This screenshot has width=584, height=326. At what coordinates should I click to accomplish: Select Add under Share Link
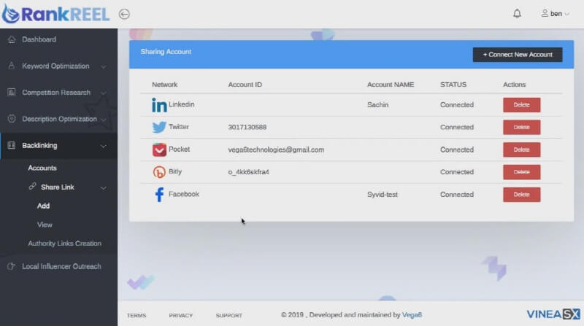pyautogui.click(x=43, y=206)
